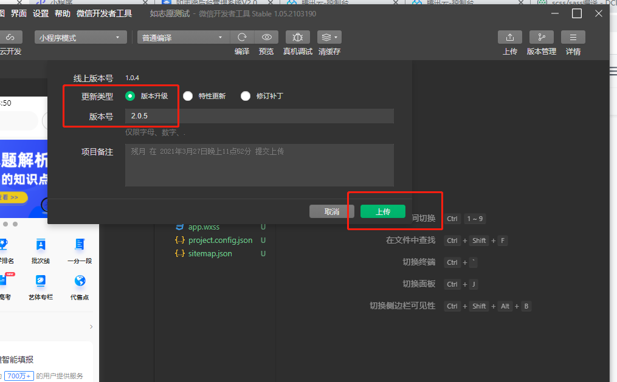Click the 在文件中查找 shortcut hint text
This screenshot has width=617, height=382.
(x=411, y=240)
